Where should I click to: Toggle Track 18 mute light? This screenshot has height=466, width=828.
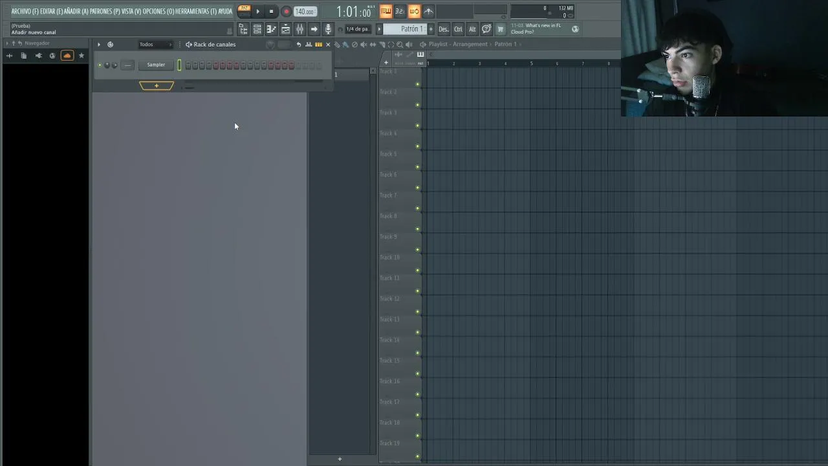click(x=417, y=436)
